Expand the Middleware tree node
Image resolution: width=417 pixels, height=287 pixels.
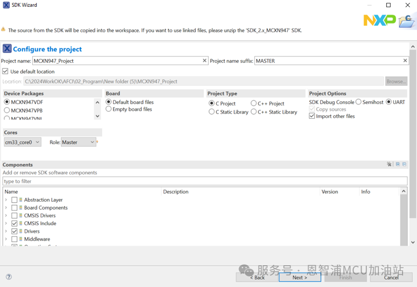[x=6, y=239]
